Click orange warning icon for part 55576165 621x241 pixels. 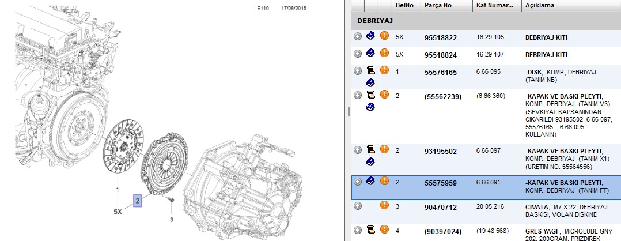pos(384,70)
